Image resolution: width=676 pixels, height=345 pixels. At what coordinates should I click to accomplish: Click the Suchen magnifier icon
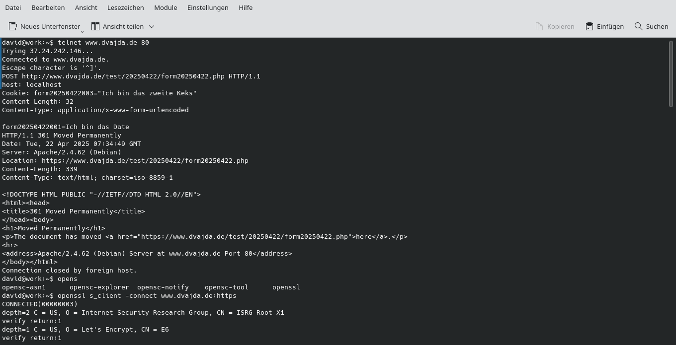click(638, 26)
